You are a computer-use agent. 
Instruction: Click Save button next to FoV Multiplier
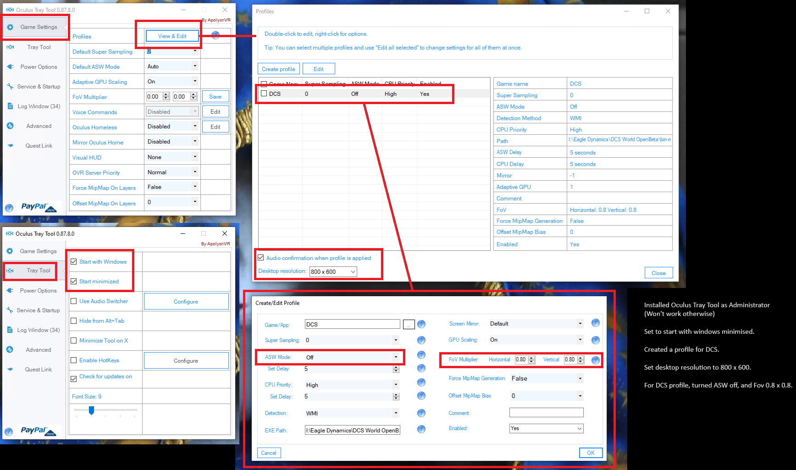click(216, 97)
